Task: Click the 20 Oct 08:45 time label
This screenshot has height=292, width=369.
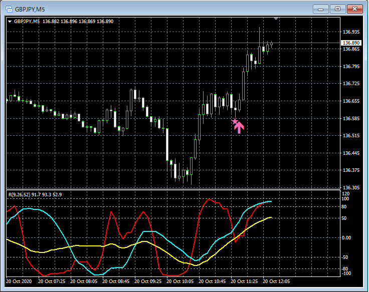Action: [116, 281]
